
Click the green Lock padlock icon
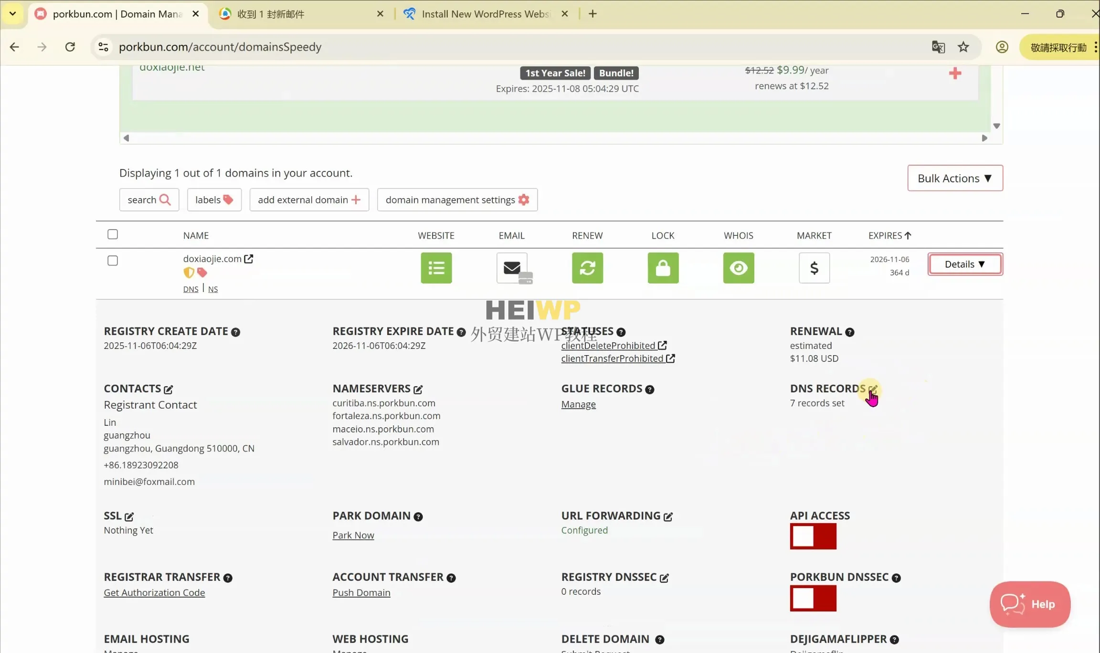pos(663,268)
